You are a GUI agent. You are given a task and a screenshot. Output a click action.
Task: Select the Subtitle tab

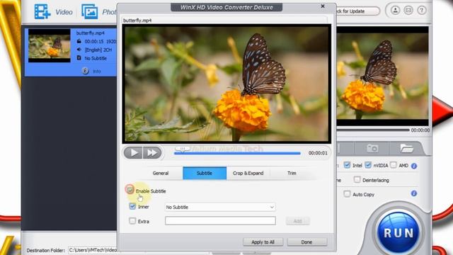pos(205,173)
